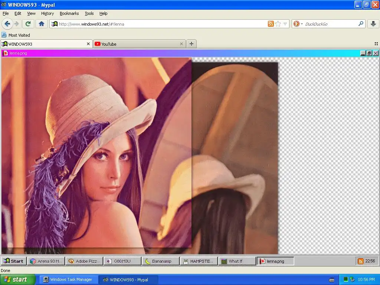
Task: Open the Windows 93 Start menu
Action: (x=14, y=261)
